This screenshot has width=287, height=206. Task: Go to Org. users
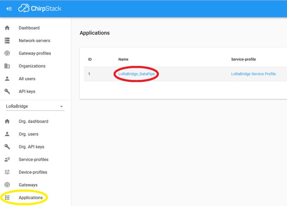click(x=29, y=134)
